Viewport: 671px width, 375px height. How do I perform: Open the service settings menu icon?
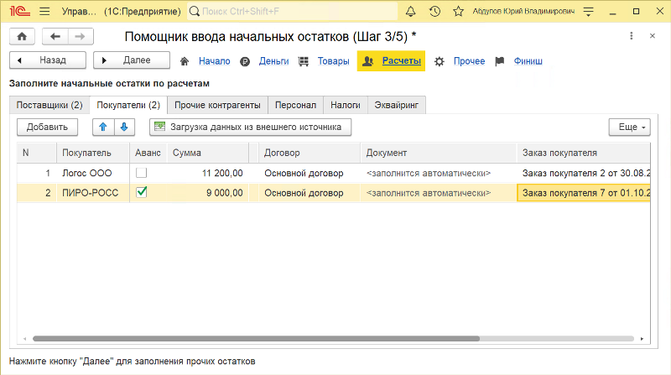pos(589,12)
